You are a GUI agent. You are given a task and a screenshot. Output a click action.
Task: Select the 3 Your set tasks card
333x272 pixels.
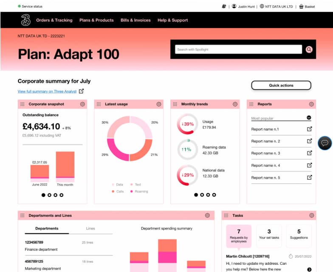pos(269,236)
